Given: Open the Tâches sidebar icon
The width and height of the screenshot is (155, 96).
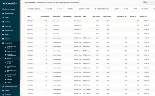Looking at the screenshot, I should pyautogui.click(x=3, y=17).
